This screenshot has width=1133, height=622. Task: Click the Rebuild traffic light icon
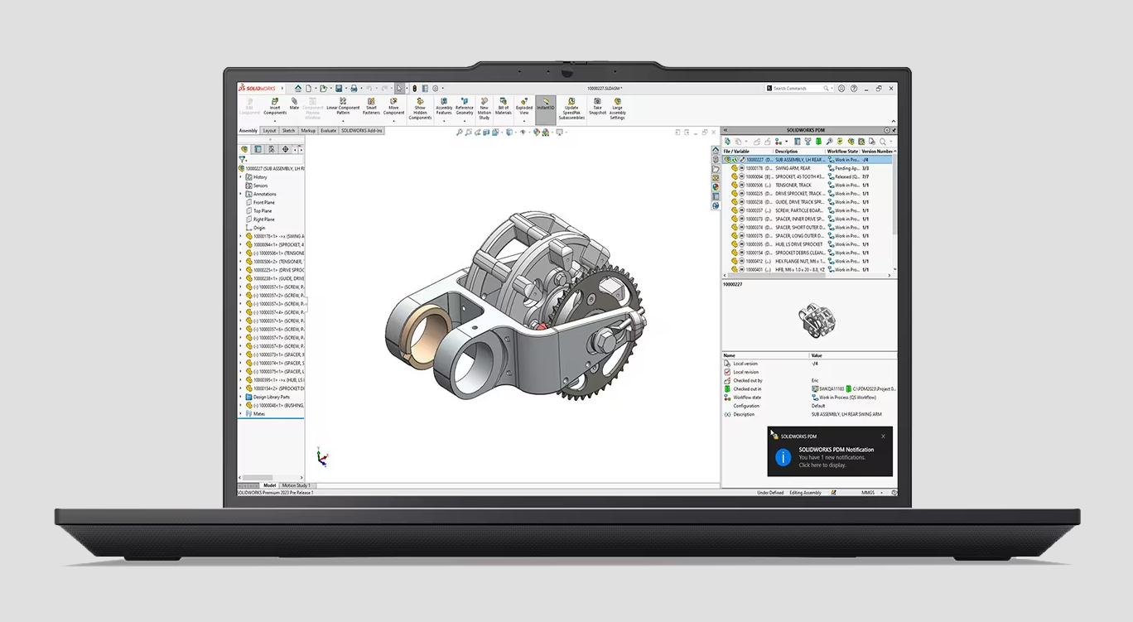414,88
